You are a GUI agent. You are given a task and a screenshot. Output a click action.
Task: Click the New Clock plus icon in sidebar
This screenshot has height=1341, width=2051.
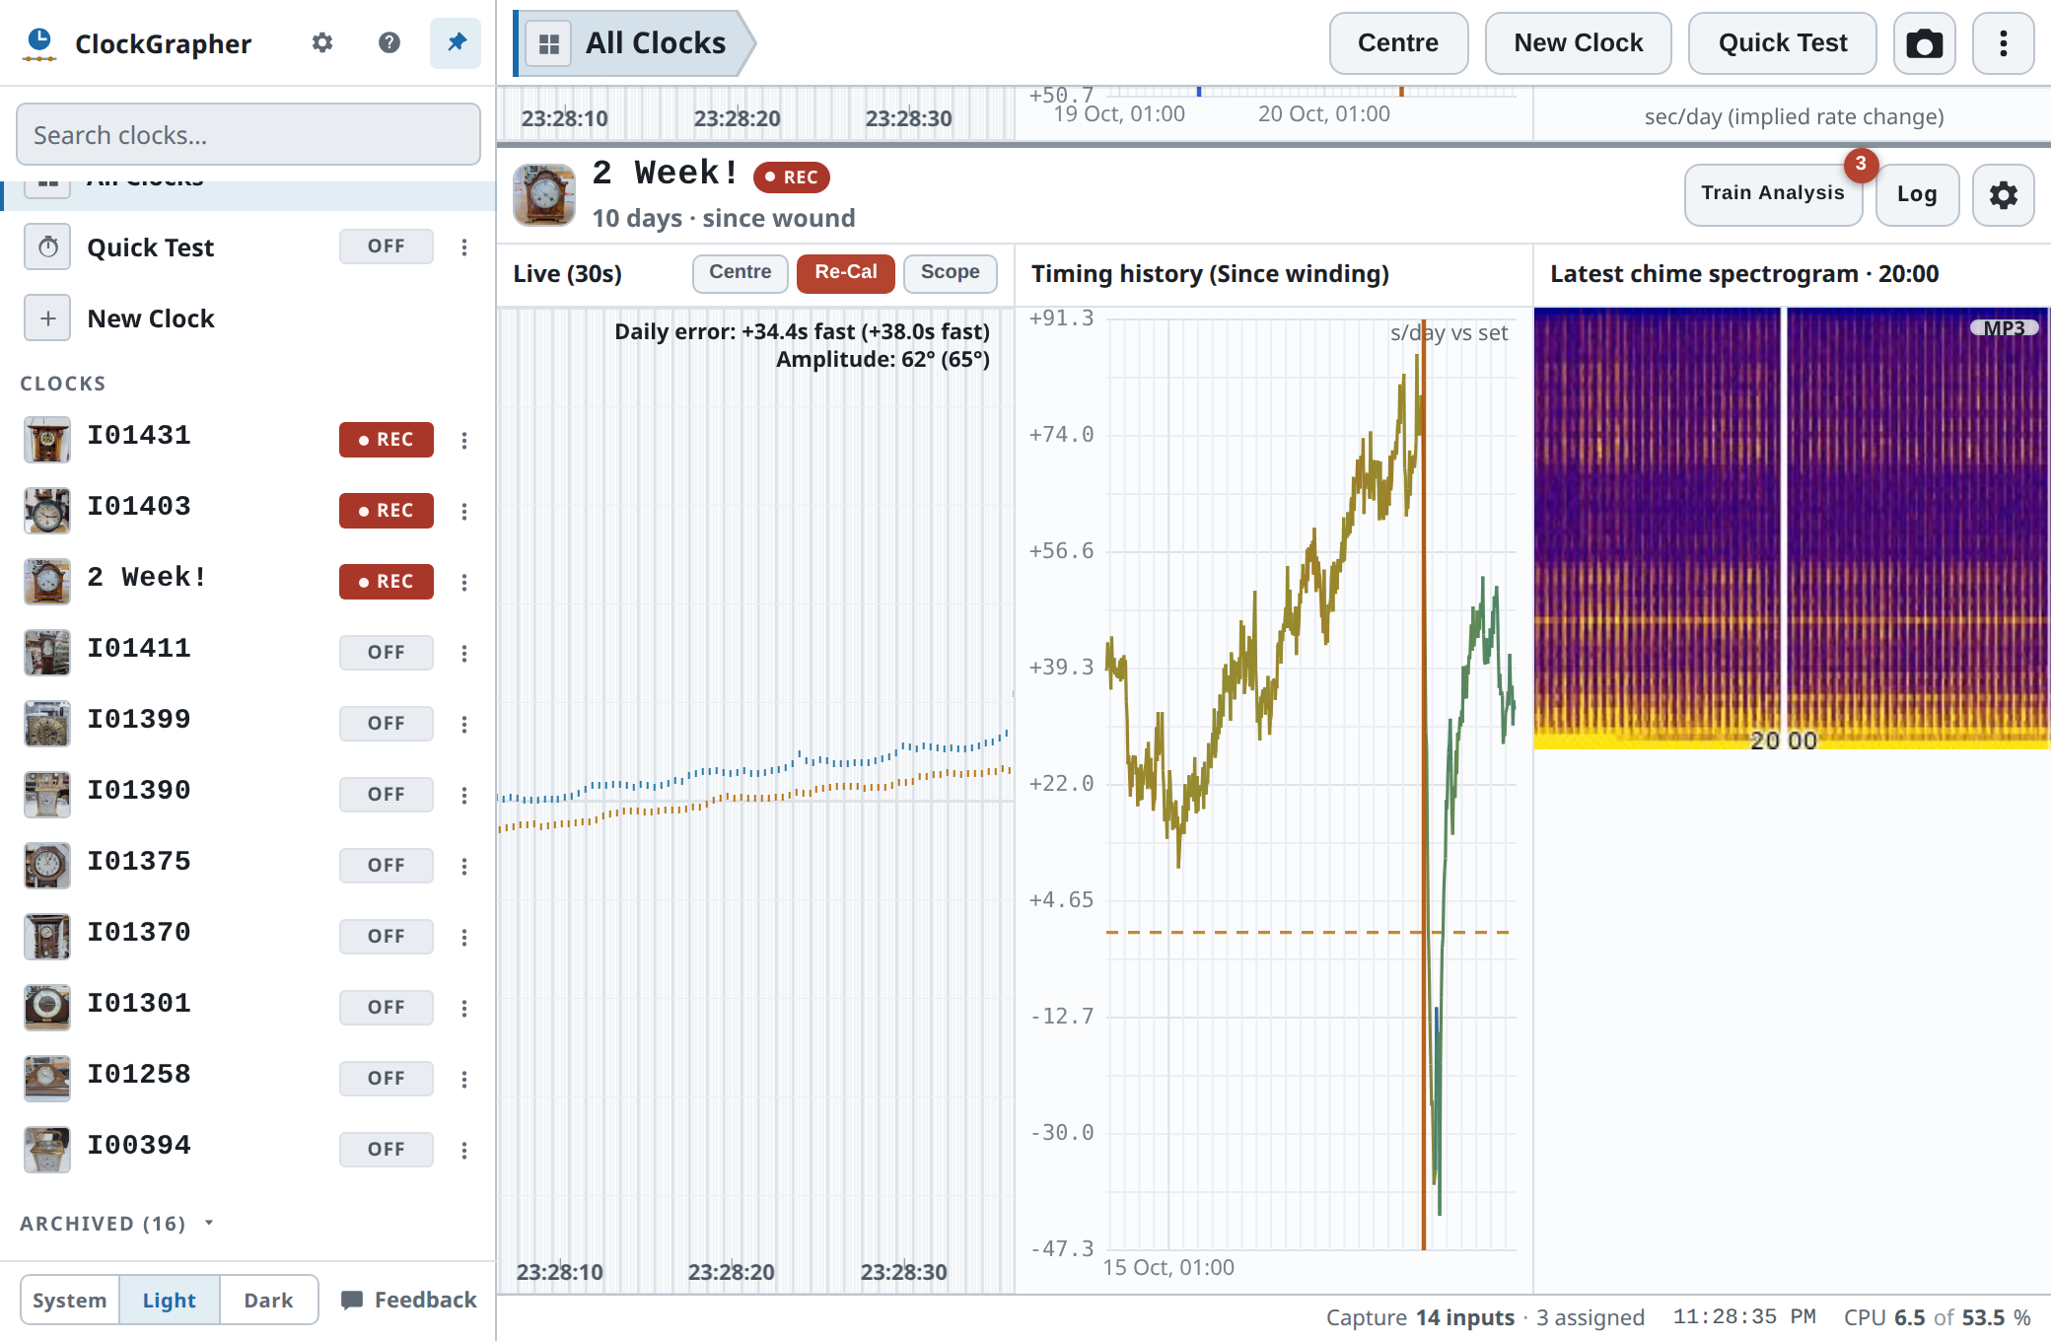47,318
